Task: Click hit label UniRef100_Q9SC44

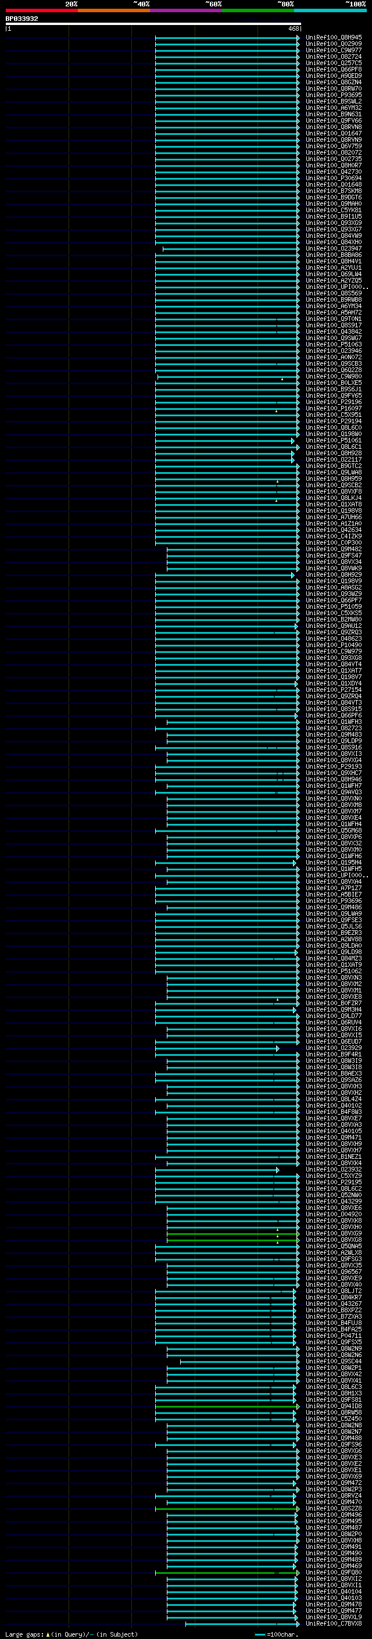Action: (x=334, y=1361)
